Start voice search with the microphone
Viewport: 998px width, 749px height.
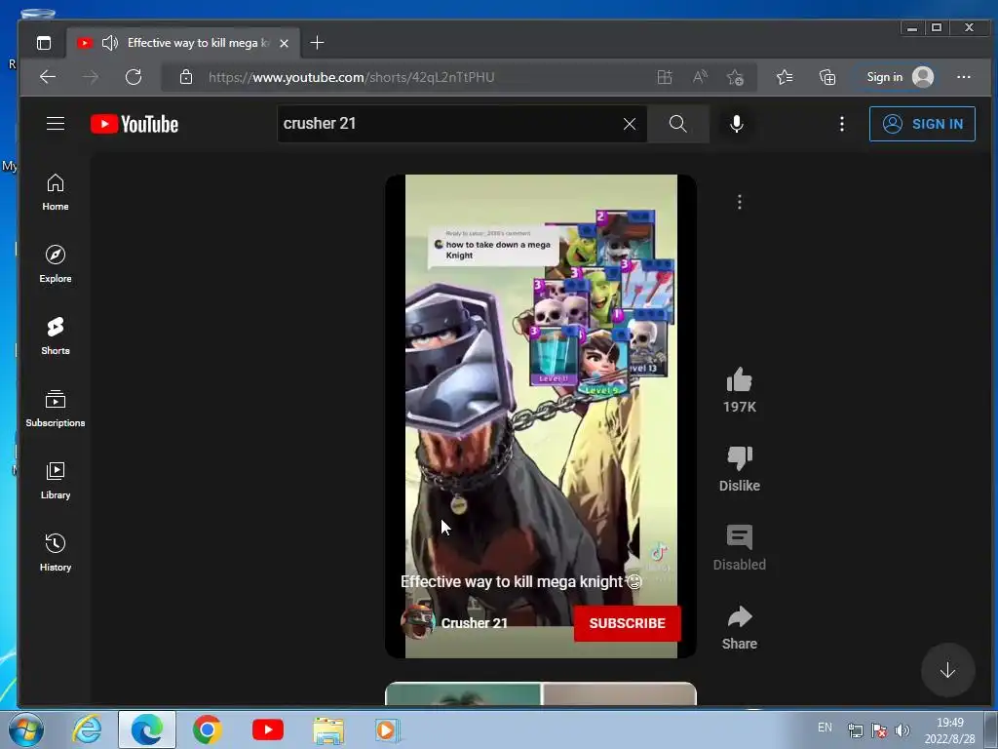[x=737, y=124]
